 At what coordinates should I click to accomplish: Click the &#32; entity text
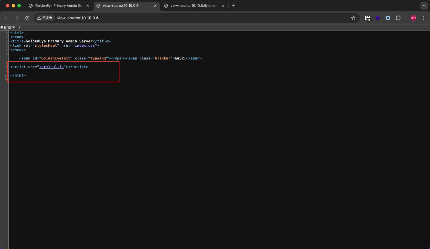coord(180,58)
